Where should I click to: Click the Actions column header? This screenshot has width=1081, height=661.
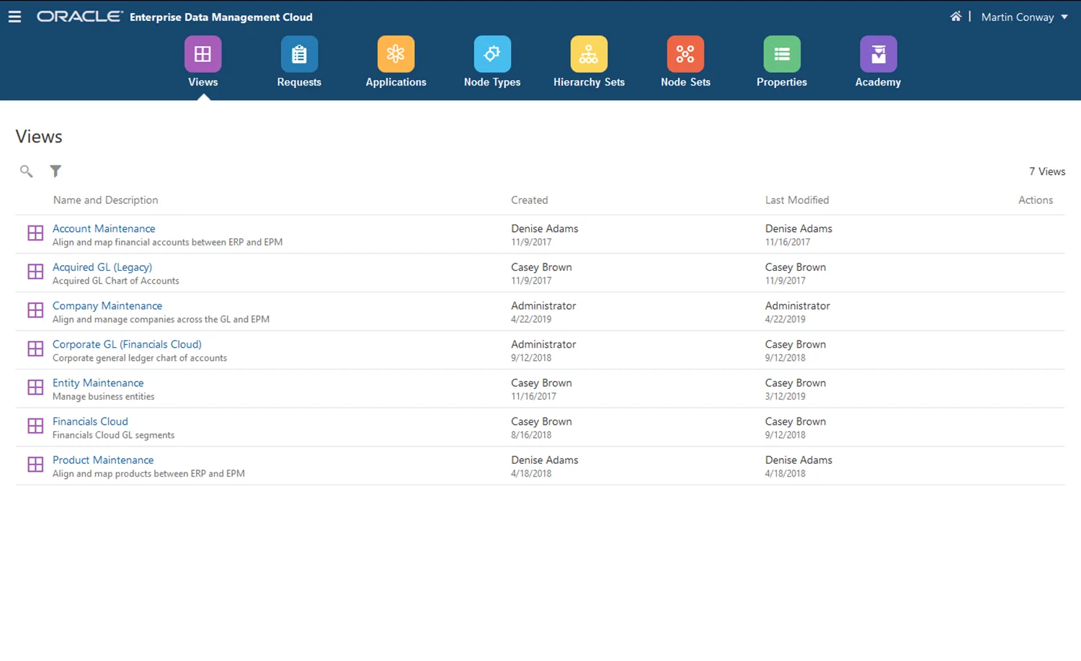click(1036, 200)
